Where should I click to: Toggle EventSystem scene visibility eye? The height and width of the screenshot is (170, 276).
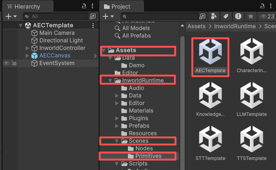(x=6, y=63)
